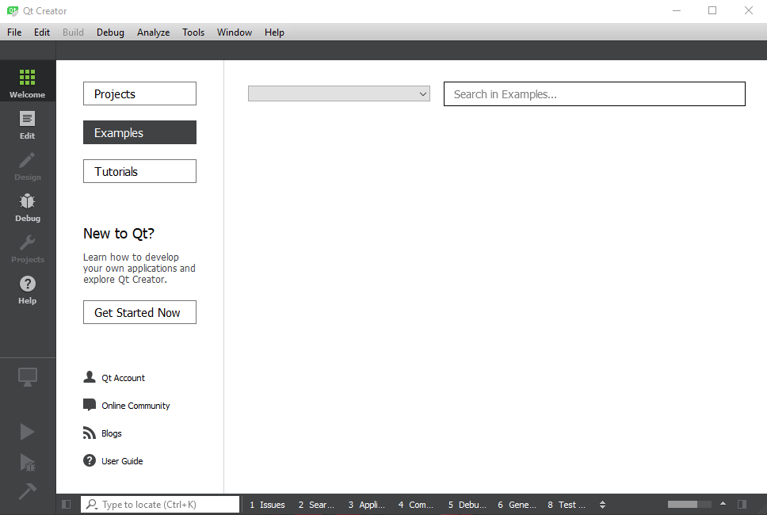Click the locator magnifier icon
The image size is (767, 515).
91,504
